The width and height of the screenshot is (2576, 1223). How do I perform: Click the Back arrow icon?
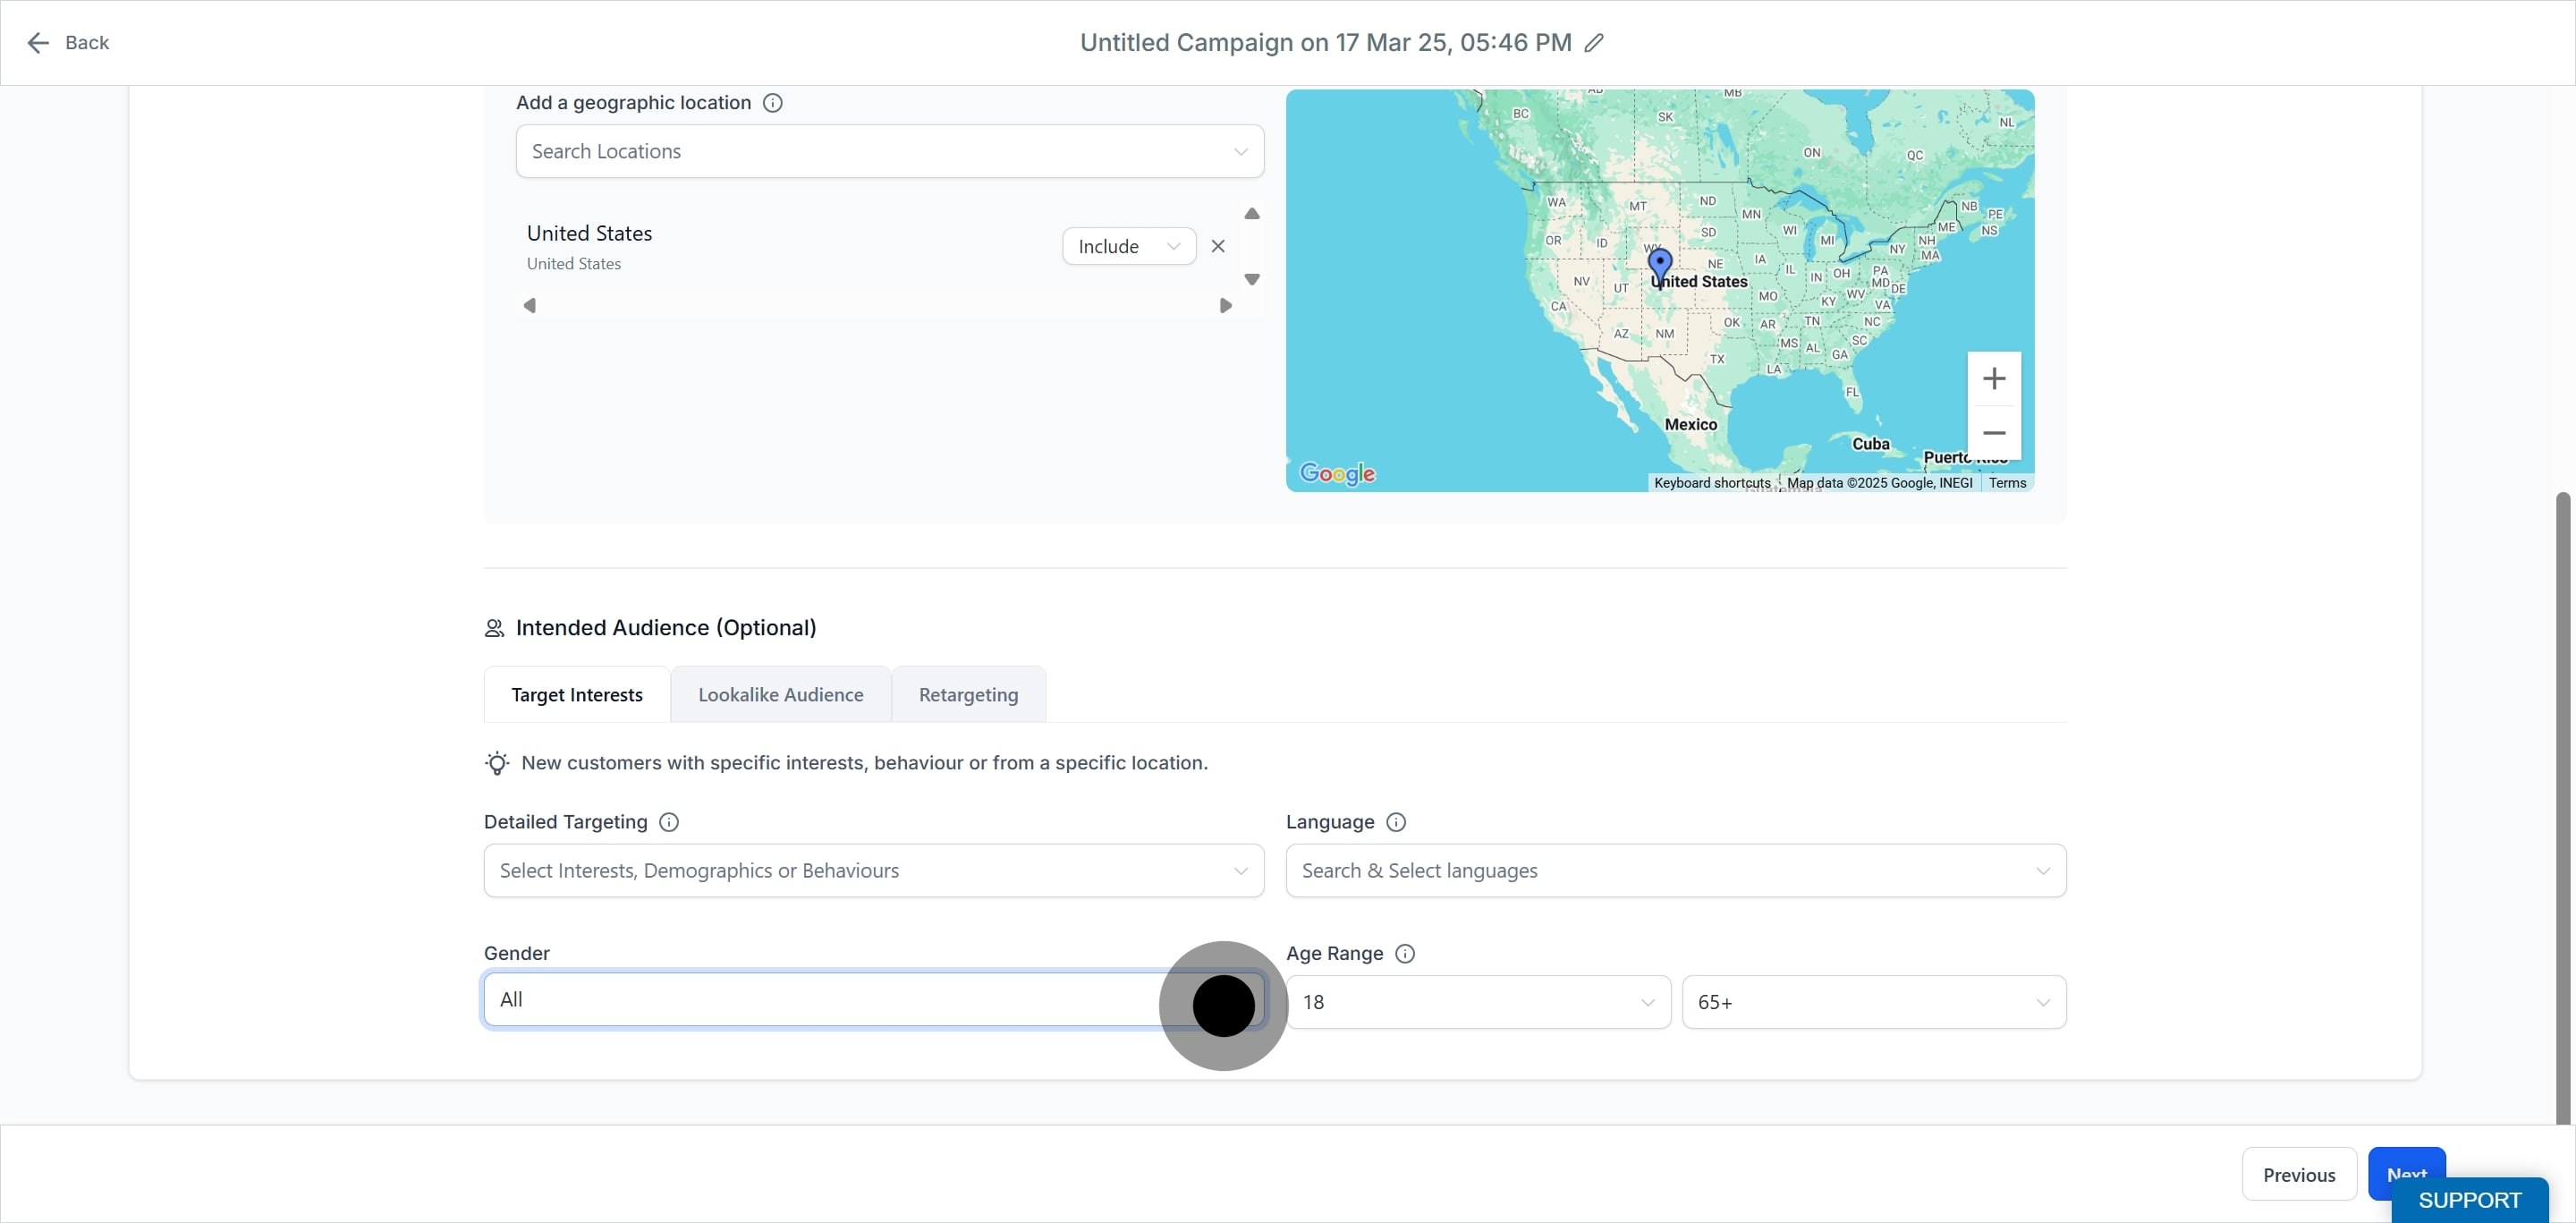point(38,43)
